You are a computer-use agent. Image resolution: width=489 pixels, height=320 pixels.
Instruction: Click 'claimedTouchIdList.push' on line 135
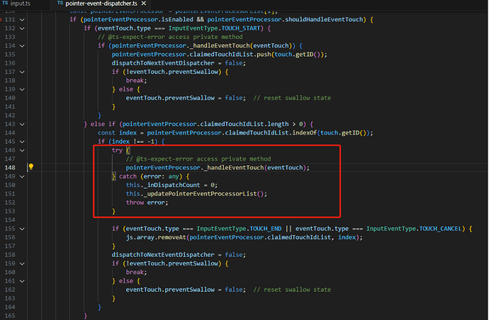click(231, 55)
